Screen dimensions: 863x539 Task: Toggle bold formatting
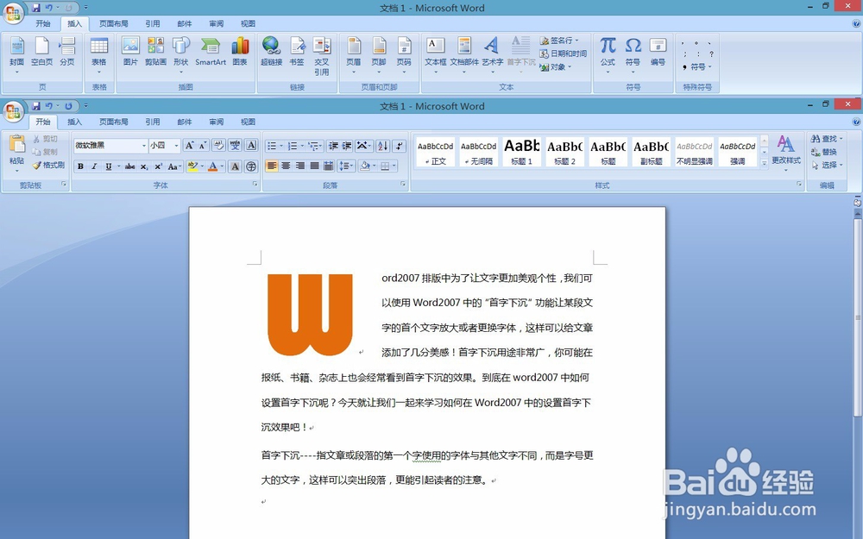[x=80, y=166]
